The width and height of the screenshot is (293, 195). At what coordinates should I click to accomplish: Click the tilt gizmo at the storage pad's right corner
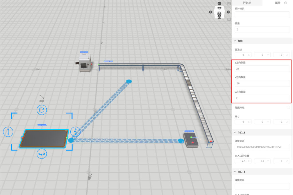pos(75,131)
